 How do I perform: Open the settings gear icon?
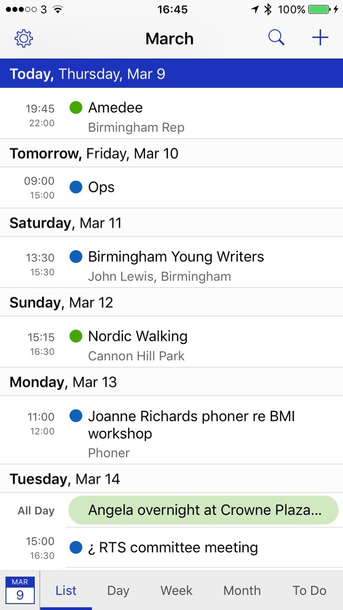[23, 38]
